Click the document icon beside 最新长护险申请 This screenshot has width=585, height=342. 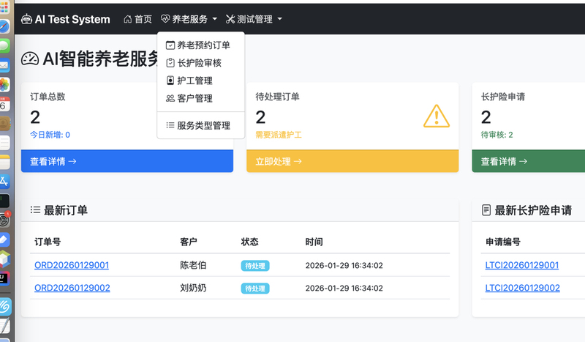pyautogui.click(x=486, y=210)
